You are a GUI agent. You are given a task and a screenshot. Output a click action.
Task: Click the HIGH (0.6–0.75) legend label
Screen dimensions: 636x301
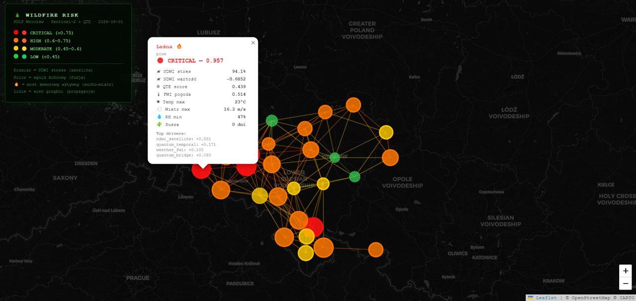[x=50, y=40]
